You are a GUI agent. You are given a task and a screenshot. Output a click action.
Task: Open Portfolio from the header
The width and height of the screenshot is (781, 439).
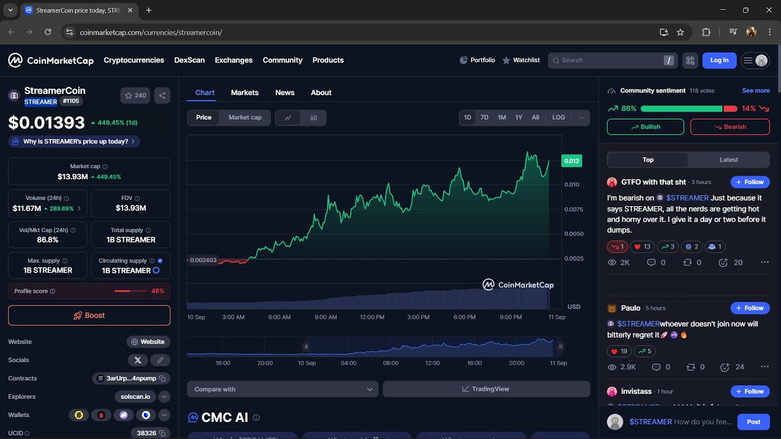[x=477, y=60]
